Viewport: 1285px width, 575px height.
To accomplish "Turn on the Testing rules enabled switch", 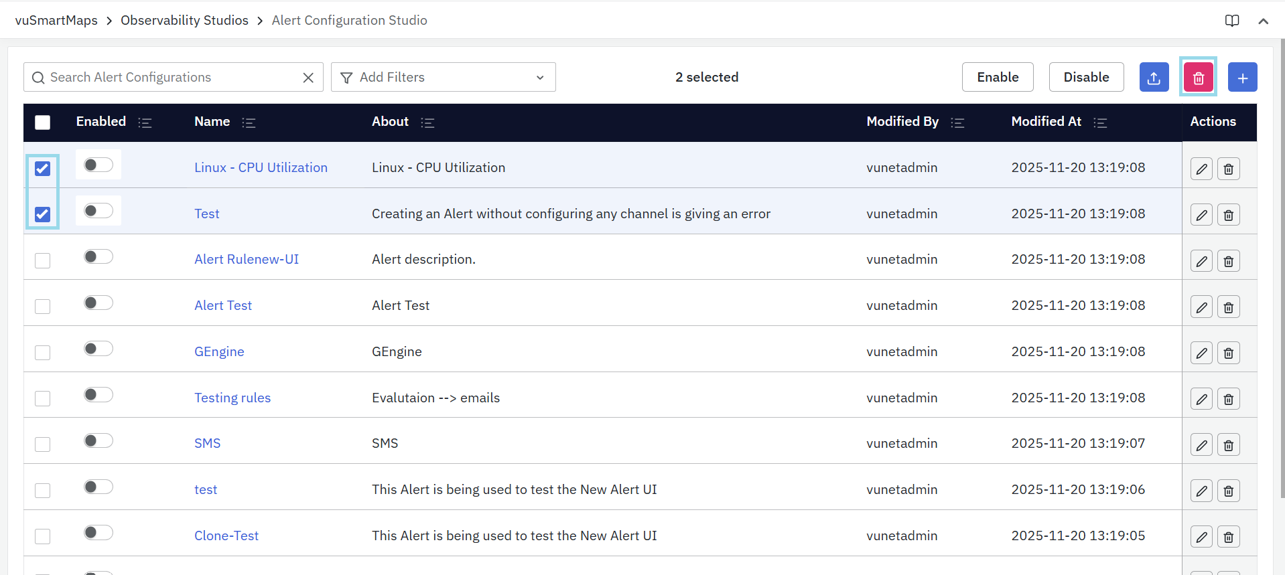I will [98, 395].
